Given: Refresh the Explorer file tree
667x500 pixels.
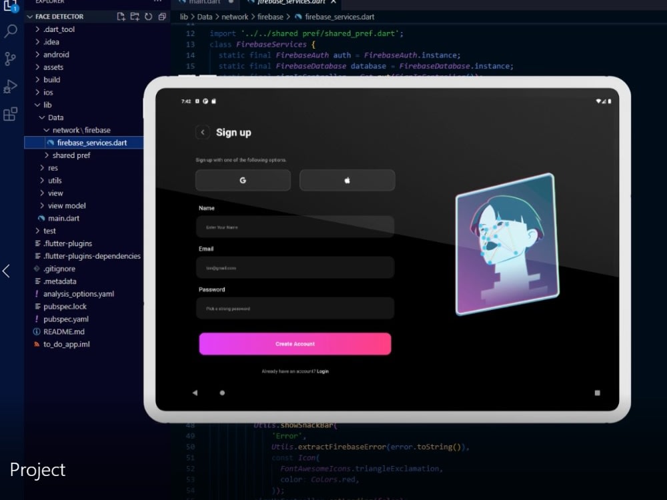Looking at the screenshot, I should point(148,16).
